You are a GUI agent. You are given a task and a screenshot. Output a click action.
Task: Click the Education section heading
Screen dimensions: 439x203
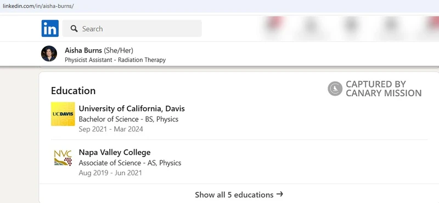[74, 91]
